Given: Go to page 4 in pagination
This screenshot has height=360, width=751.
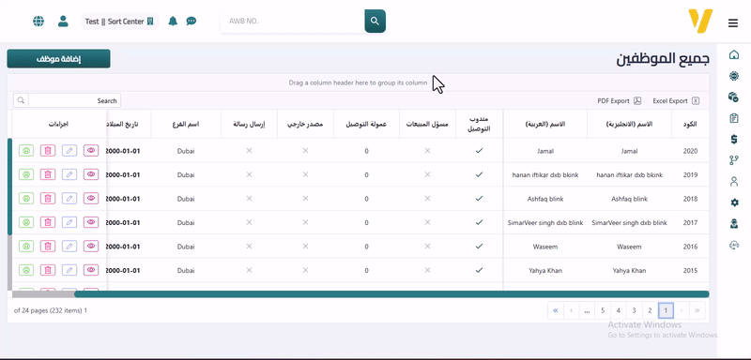Looking at the screenshot, I should pos(619,310).
